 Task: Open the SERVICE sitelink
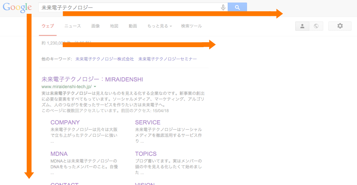click(148, 122)
